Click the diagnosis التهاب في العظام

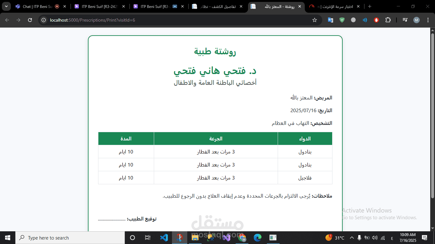coord(290,123)
